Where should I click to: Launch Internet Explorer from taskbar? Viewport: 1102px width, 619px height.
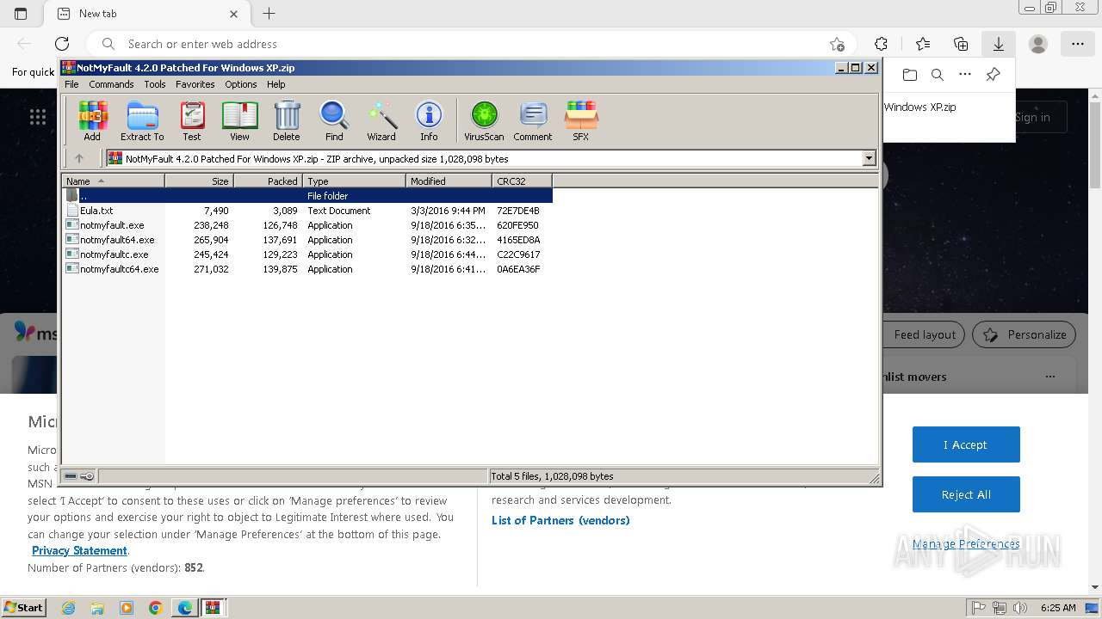69,608
